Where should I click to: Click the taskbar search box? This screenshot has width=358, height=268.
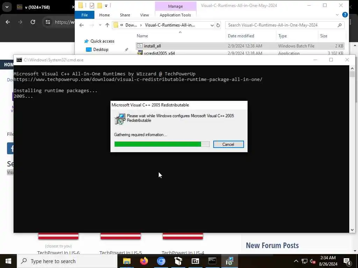pyautogui.click(x=67, y=261)
